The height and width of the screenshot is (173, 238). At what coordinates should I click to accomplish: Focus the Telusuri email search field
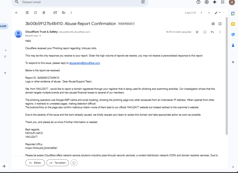pos(80,2)
